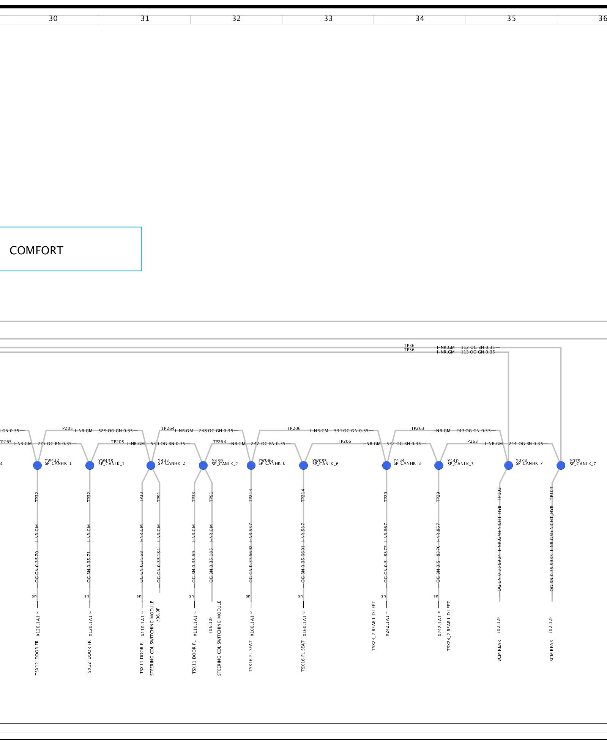Click the TSX16 FL SEAT connector label
607x740 pixels.
251,656
